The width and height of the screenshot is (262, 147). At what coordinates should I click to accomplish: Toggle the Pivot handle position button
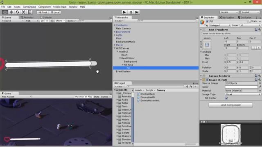(43, 12)
